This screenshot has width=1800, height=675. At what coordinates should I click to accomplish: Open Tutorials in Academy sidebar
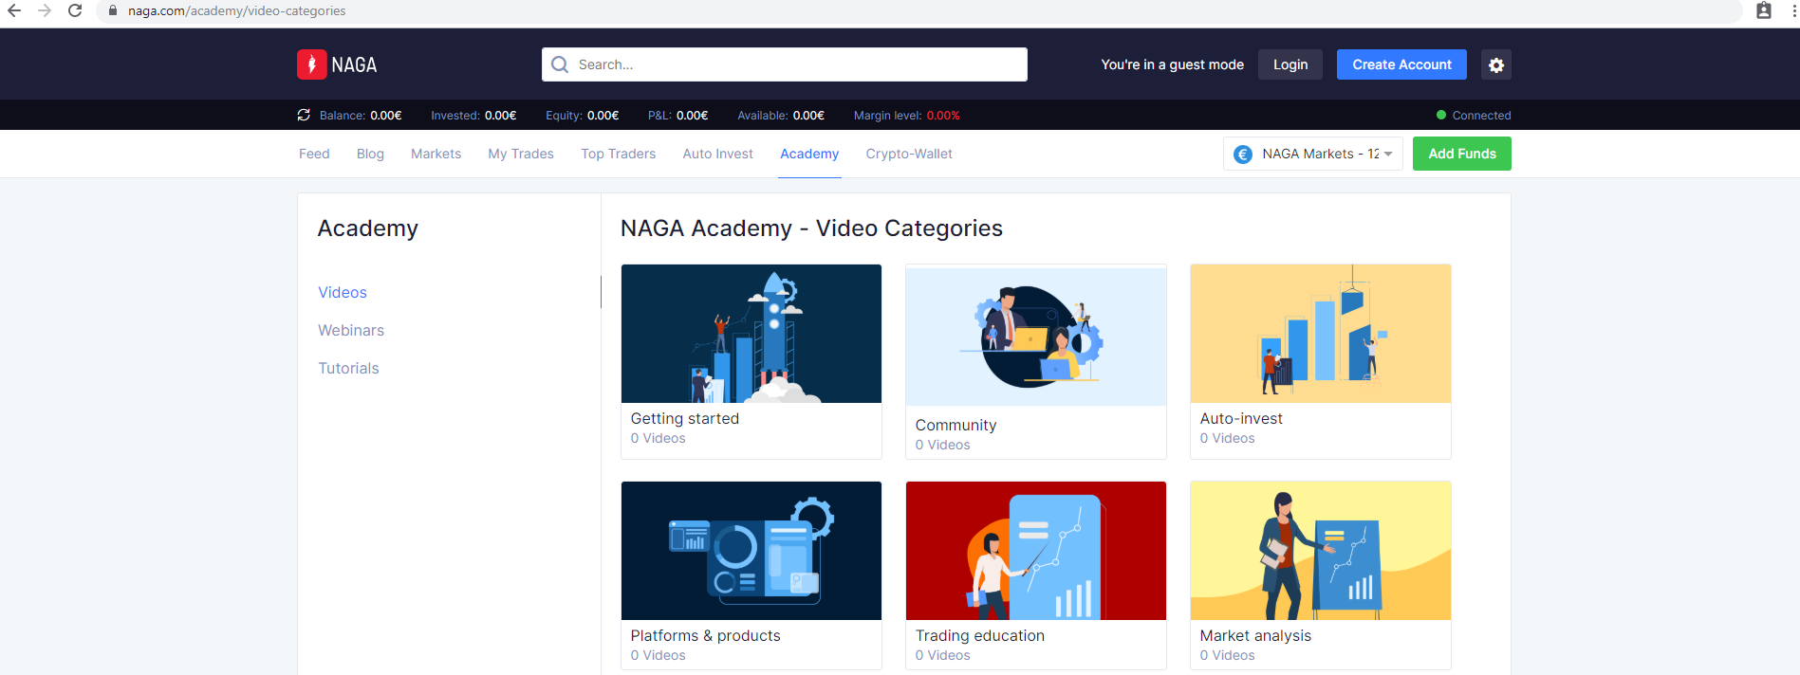click(x=348, y=368)
